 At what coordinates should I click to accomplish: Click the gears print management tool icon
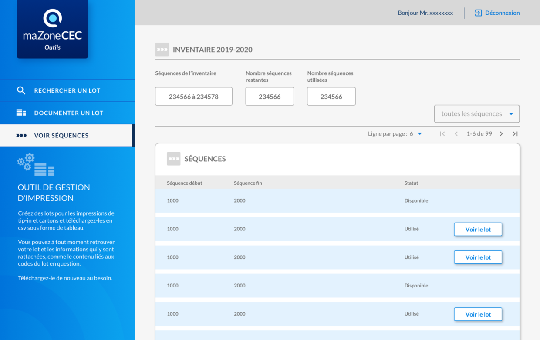pyautogui.click(x=36, y=164)
